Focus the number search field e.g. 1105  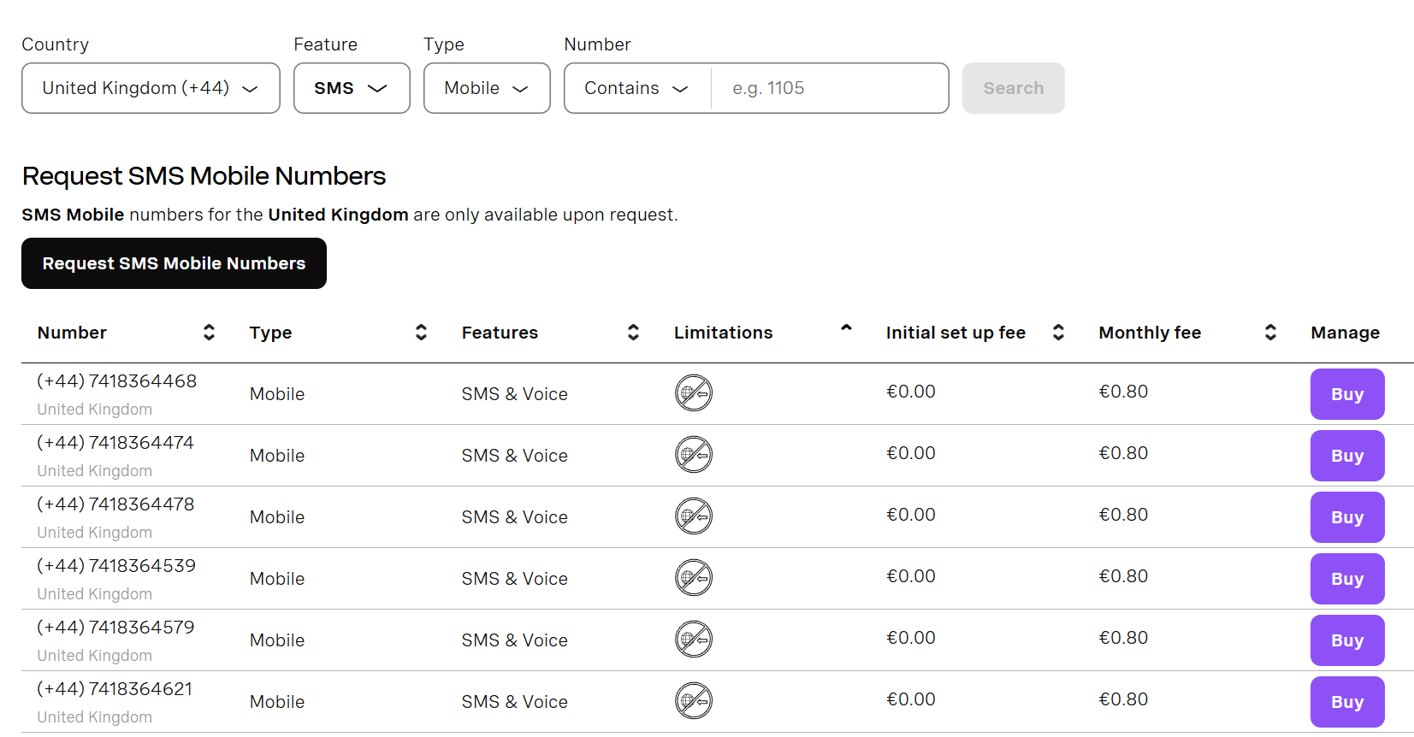pos(830,88)
